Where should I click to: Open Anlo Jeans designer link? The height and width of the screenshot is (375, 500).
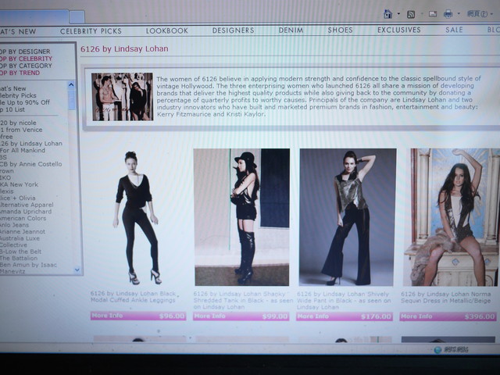[x=14, y=225]
